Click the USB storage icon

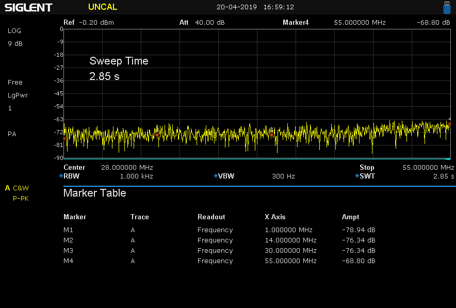[447, 7]
